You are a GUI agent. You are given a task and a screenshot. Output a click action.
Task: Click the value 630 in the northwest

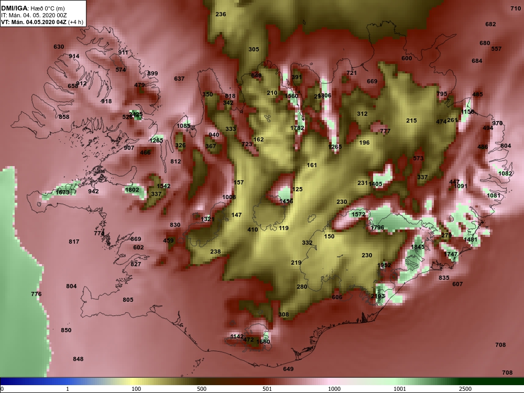(x=59, y=47)
